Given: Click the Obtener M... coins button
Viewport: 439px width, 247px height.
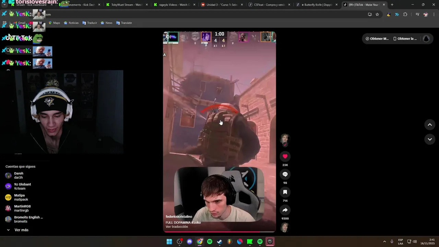Looking at the screenshot, I should (x=377, y=39).
